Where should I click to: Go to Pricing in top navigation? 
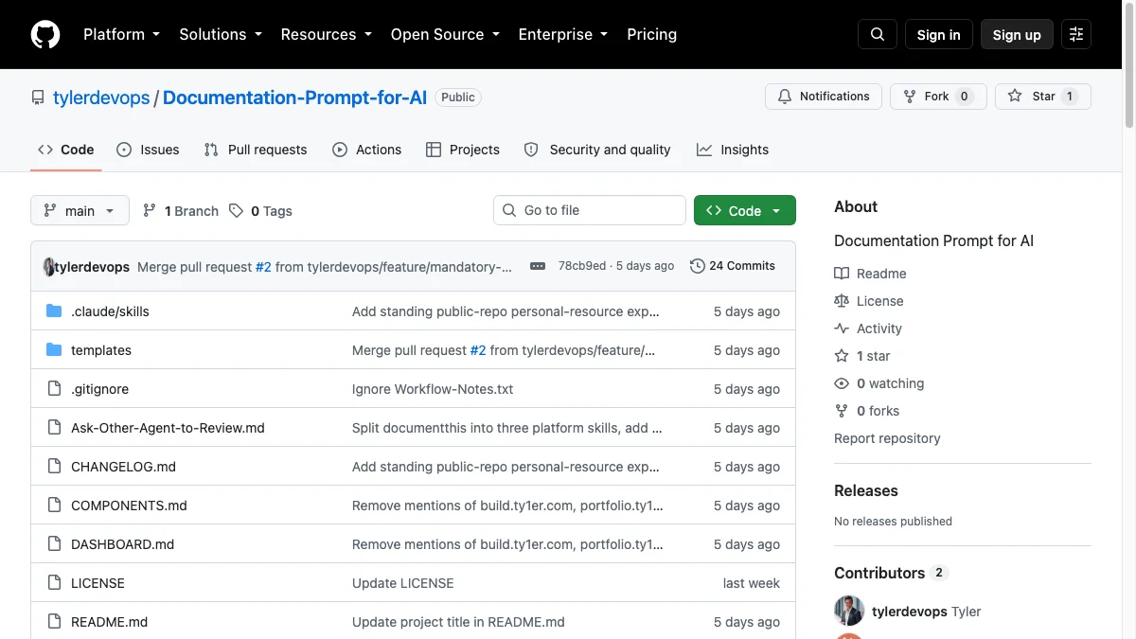click(x=652, y=34)
